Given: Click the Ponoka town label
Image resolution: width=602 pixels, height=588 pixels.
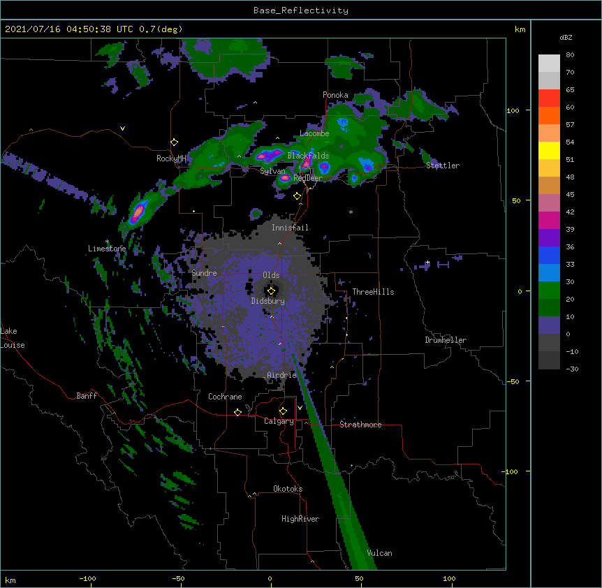Looking at the screenshot, I should coord(335,94).
